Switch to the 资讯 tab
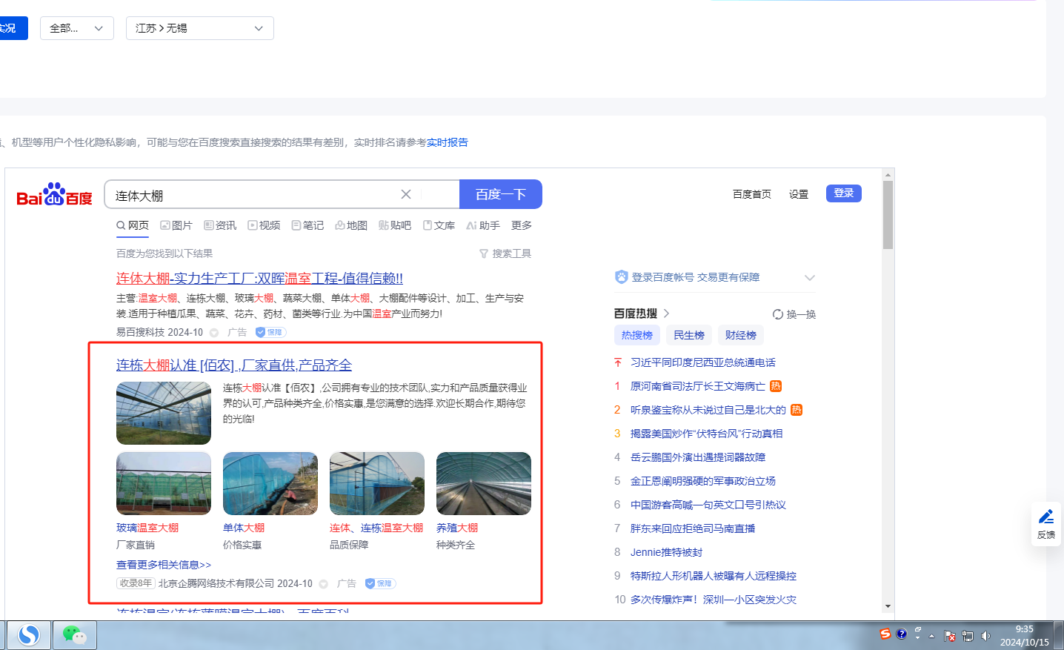This screenshot has width=1064, height=650. [x=220, y=225]
